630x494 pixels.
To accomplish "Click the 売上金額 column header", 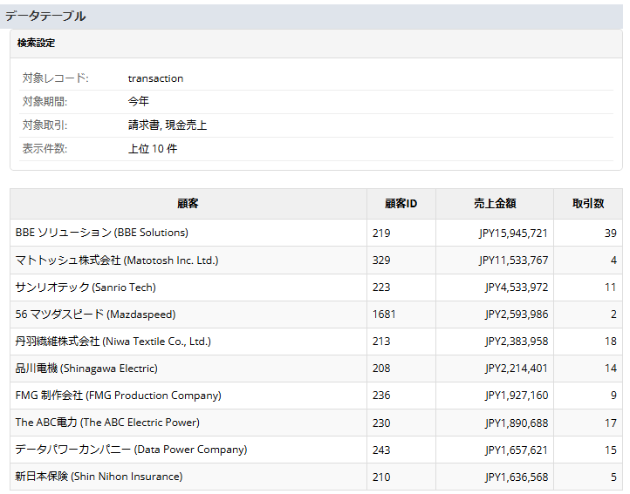I will [x=495, y=204].
